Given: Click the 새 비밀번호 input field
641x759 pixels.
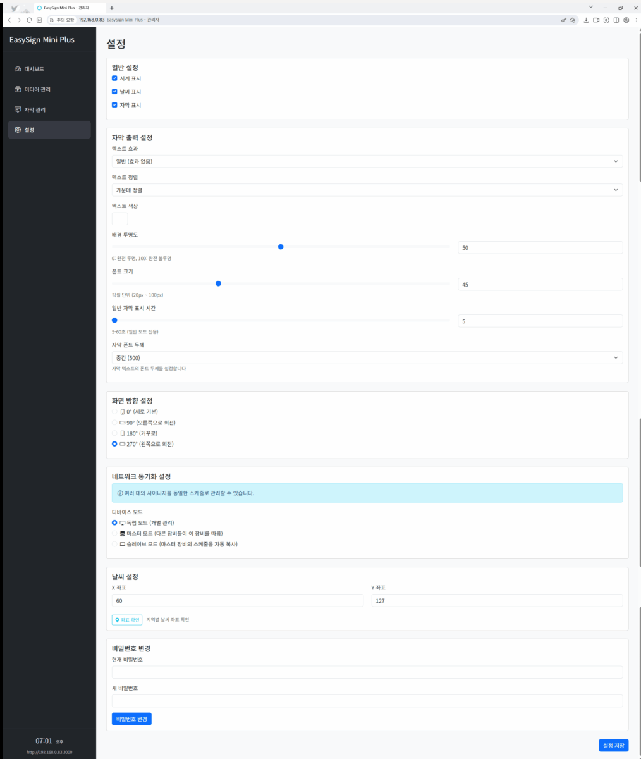Looking at the screenshot, I should [x=367, y=701].
